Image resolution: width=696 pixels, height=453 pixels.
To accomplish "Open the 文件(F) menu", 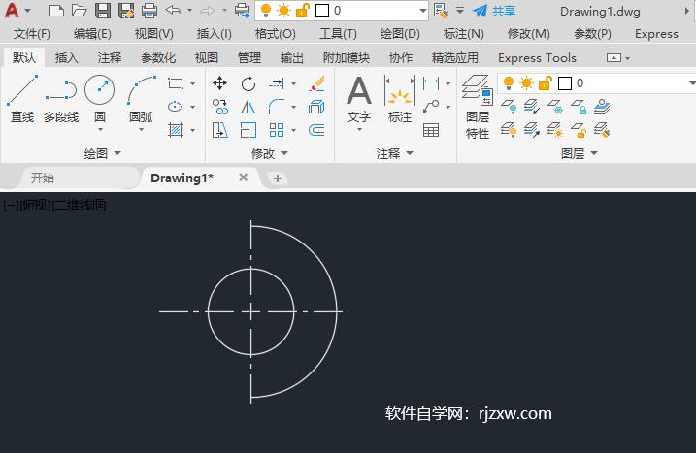I will (x=31, y=34).
